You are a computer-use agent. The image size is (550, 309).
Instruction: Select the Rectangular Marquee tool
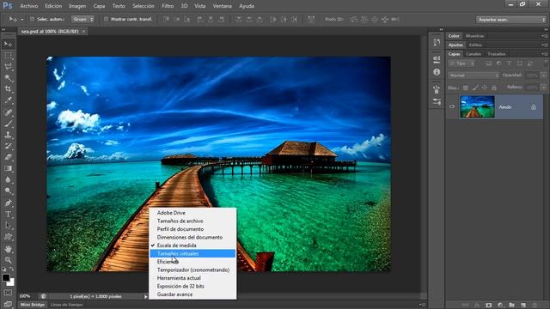pos(8,55)
